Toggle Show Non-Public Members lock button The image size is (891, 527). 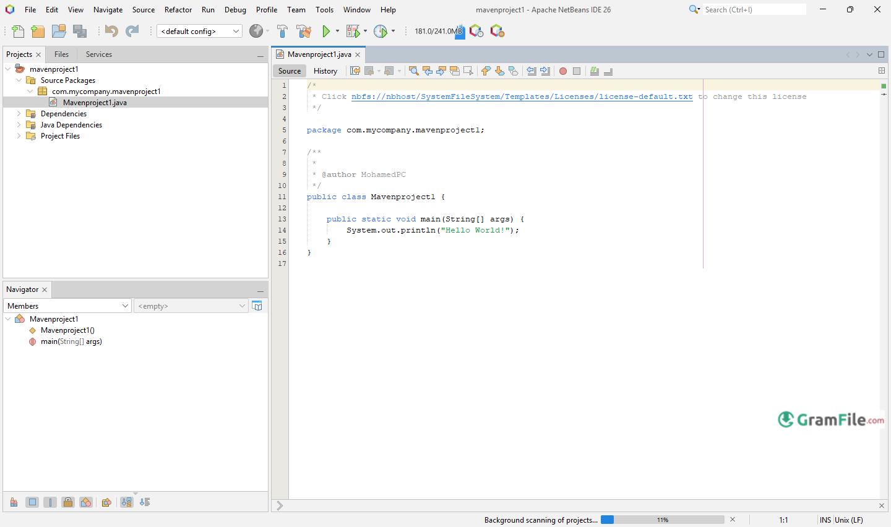click(68, 502)
